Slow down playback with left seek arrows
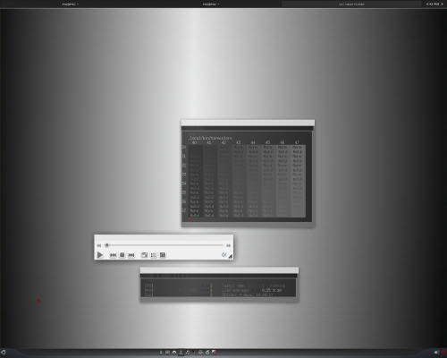 pos(99,245)
